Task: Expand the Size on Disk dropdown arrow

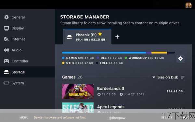Action: tap(154, 77)
